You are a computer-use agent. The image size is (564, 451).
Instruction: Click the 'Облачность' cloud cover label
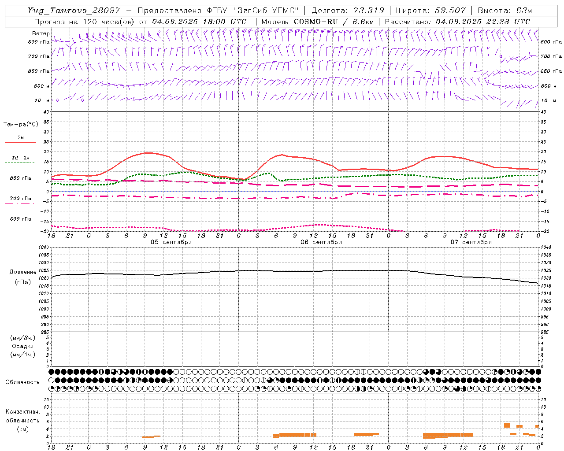click(22, 382)
